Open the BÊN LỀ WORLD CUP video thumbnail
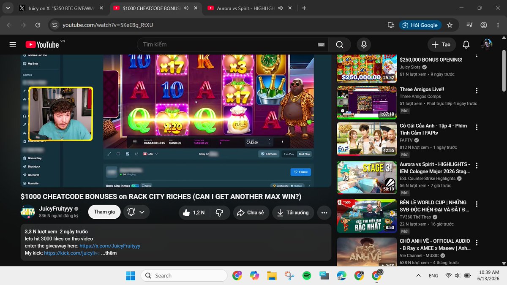 (366, 215)
